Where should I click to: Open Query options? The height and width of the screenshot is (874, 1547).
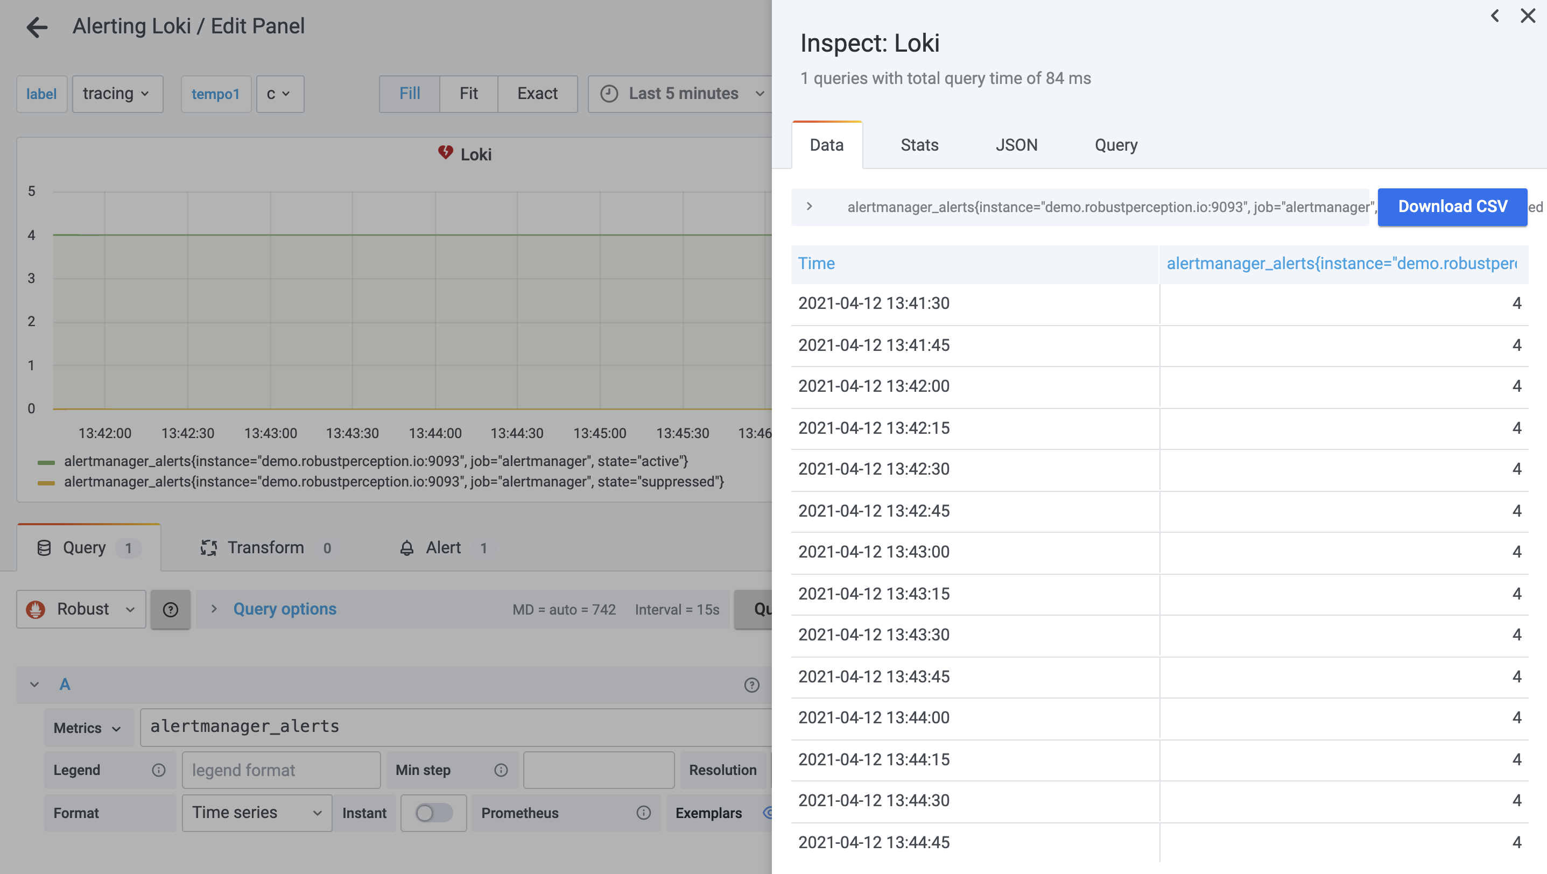tap(284, 609)
